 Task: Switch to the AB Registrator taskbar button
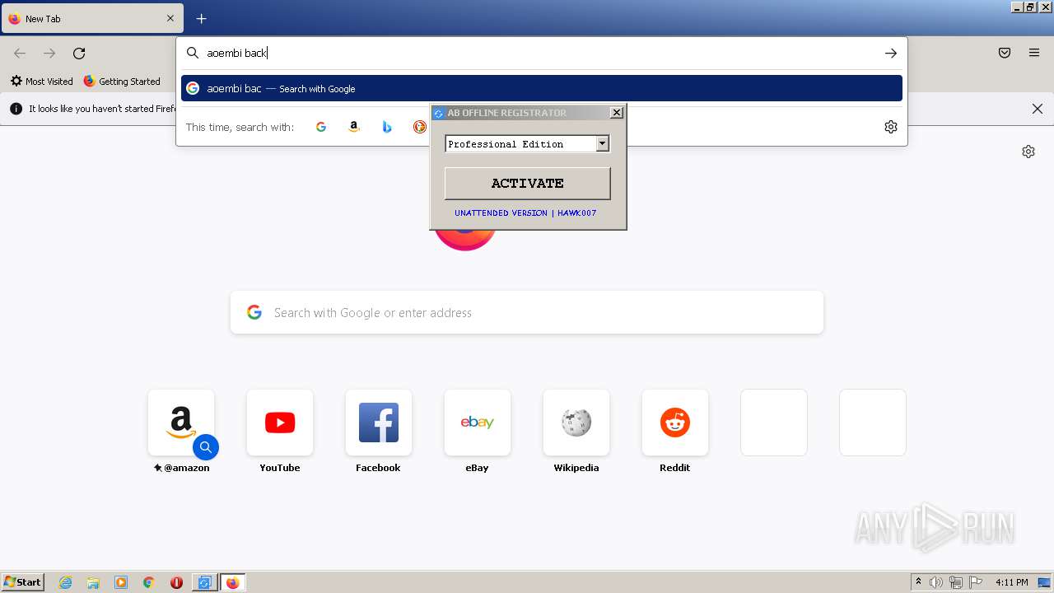click(x=204, y=582)
